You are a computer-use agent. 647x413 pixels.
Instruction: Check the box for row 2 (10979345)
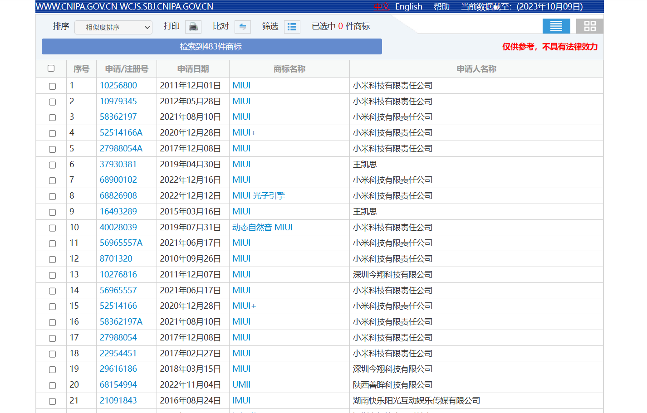pos(52,102)
